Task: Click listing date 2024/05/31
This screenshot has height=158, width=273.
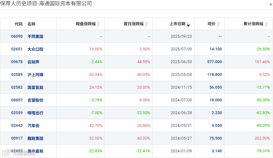Action: pyautogui.click(x=181, y=125)
